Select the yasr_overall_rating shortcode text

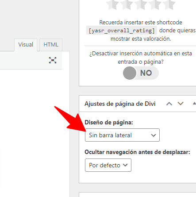click(x=122, y=31)
